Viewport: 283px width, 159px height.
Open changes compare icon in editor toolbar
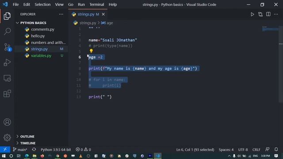[260, 14]
